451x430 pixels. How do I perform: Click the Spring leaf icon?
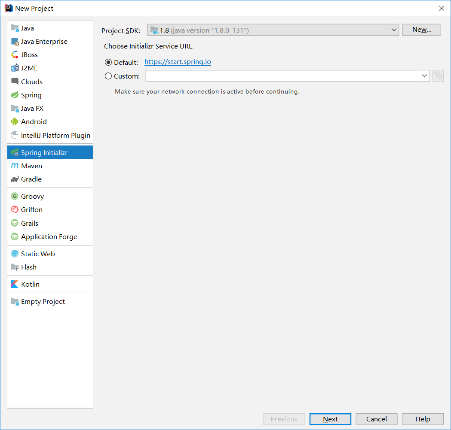click(x=15, y=95)
